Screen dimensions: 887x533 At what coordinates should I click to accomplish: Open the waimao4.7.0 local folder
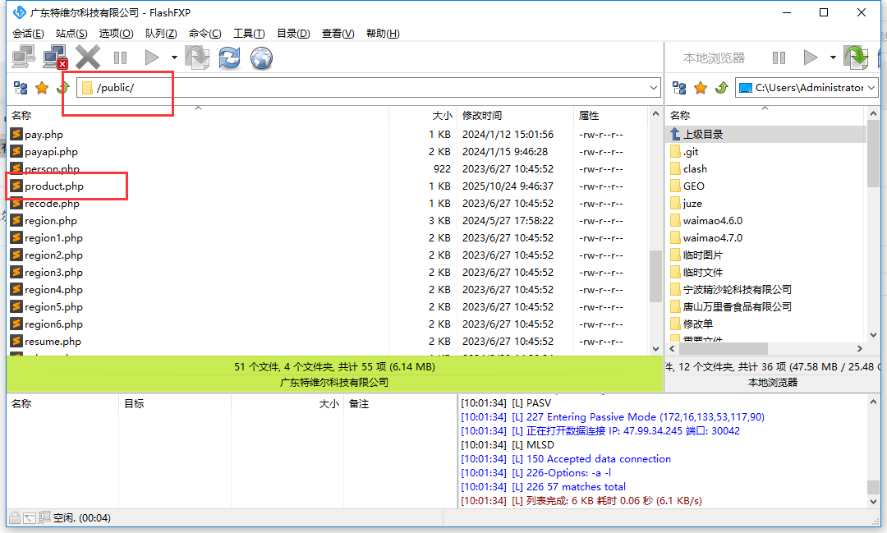[x=712, y=238]
